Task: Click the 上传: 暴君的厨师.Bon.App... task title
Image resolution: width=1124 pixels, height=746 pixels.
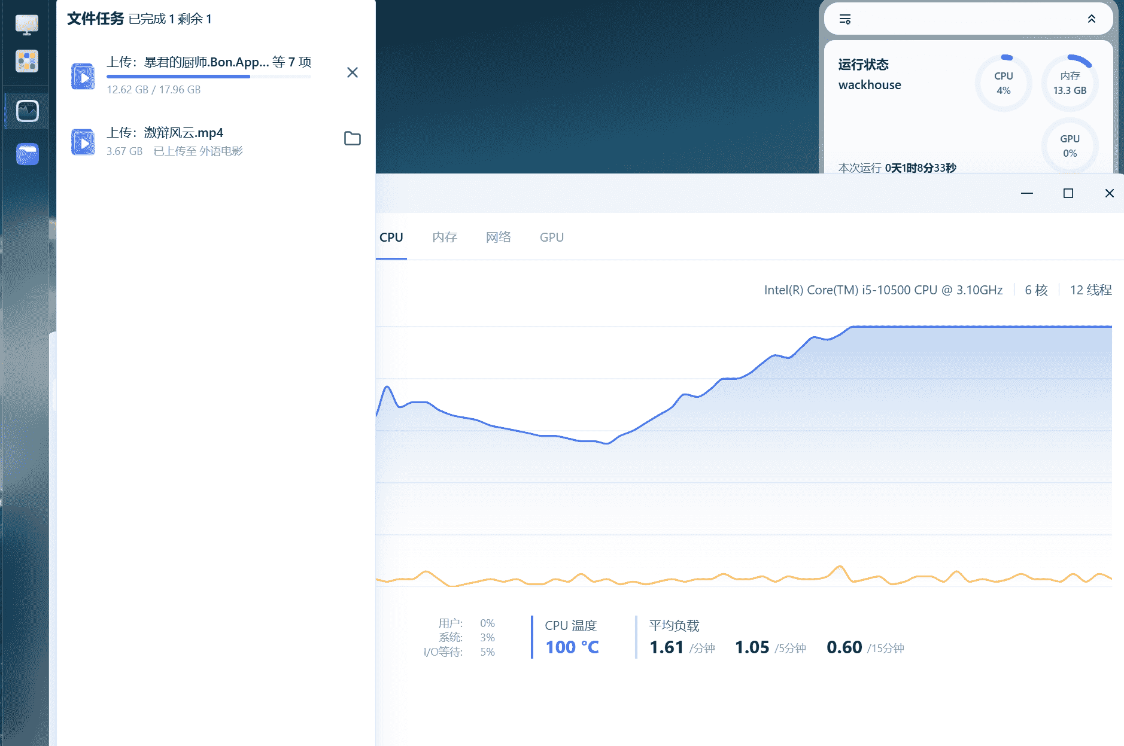Action: (209, 62)
